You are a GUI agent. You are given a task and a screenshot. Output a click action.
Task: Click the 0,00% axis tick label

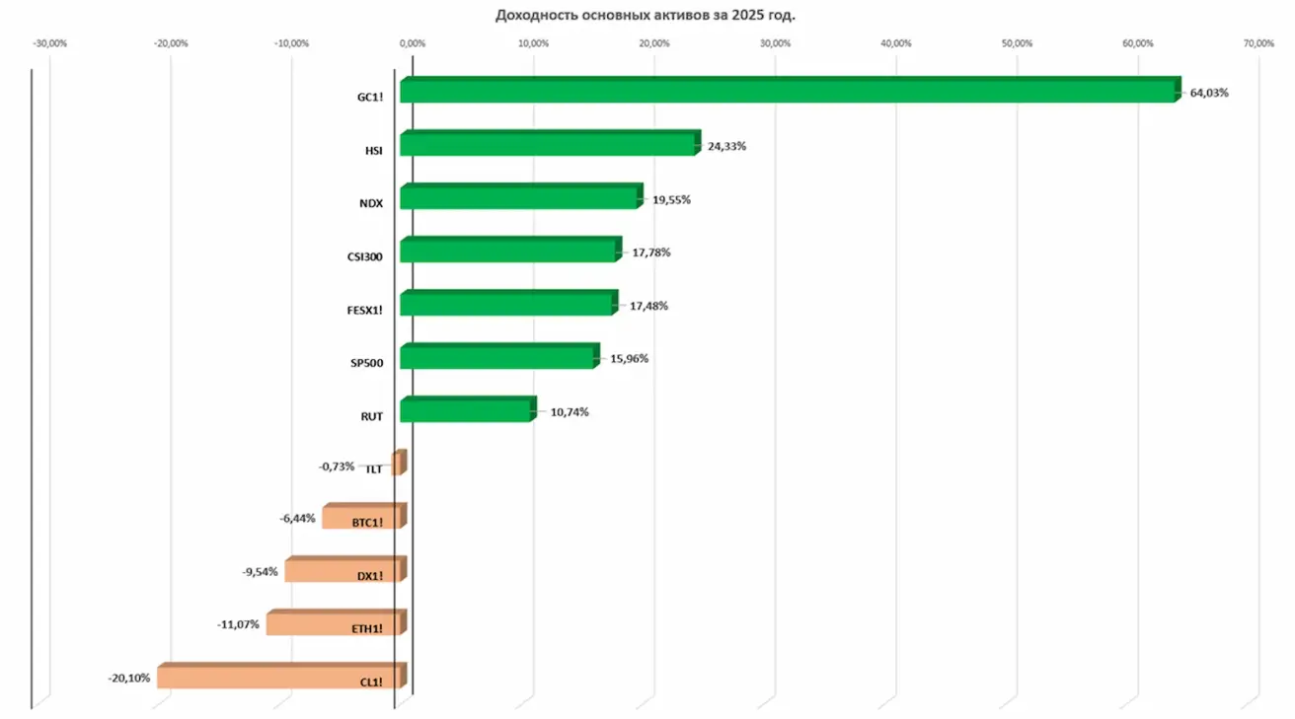click(x=413, y=43)
